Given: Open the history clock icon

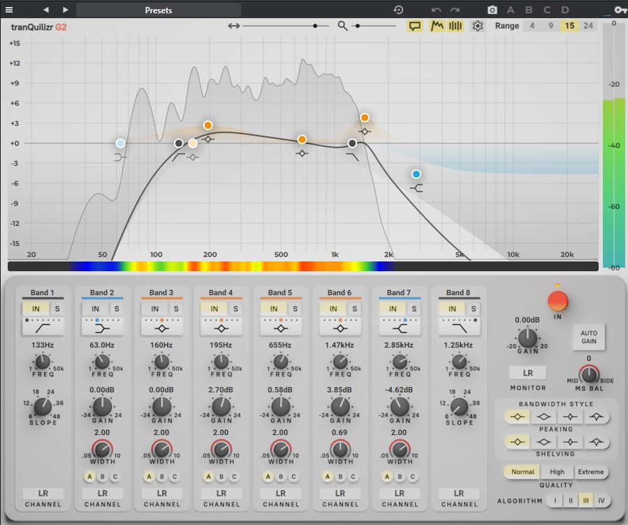Looking at the screenshot, I should [398, 10].
